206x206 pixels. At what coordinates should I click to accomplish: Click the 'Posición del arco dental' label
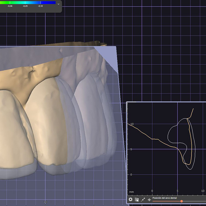[x=164, y=198]
